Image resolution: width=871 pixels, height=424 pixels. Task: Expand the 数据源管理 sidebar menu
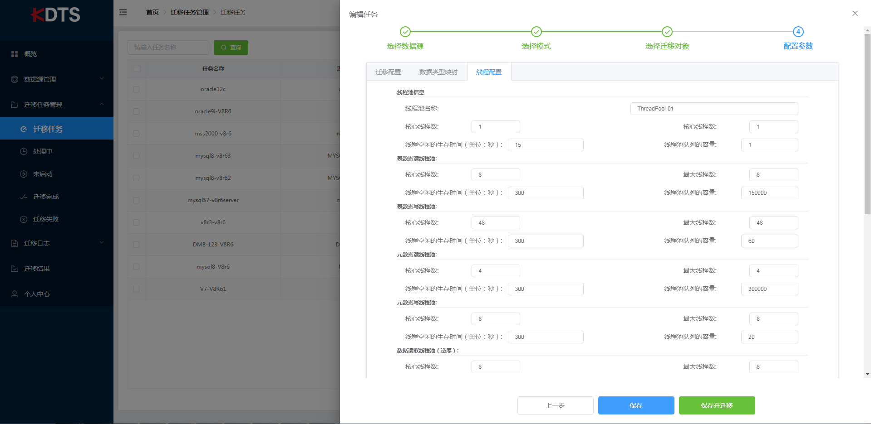tap(57, 79)
